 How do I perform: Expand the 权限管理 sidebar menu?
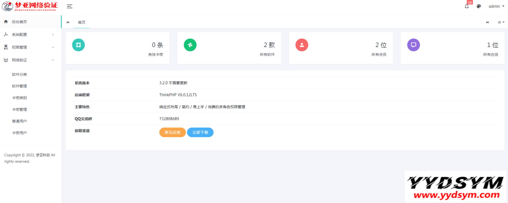pyautogui.click(x=29, y=47)
